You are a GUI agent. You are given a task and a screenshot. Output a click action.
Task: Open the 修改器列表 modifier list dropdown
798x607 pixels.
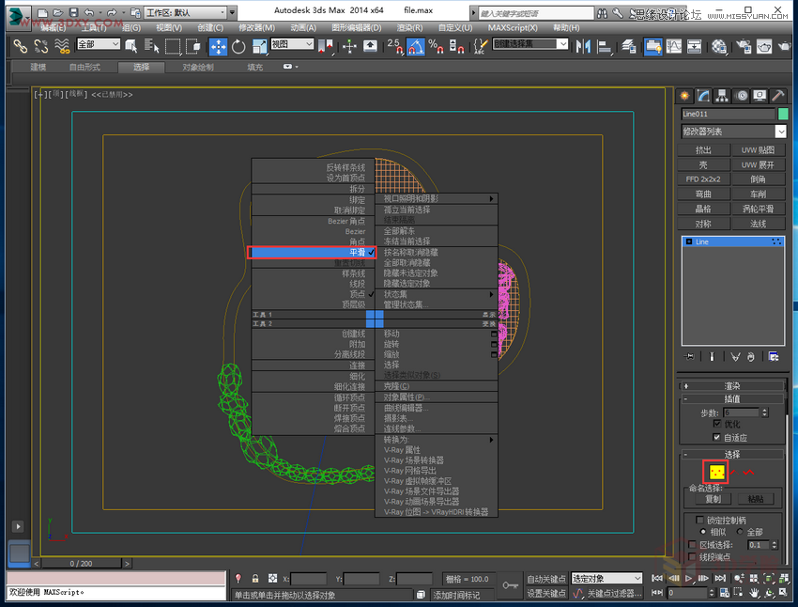point(734,132)
